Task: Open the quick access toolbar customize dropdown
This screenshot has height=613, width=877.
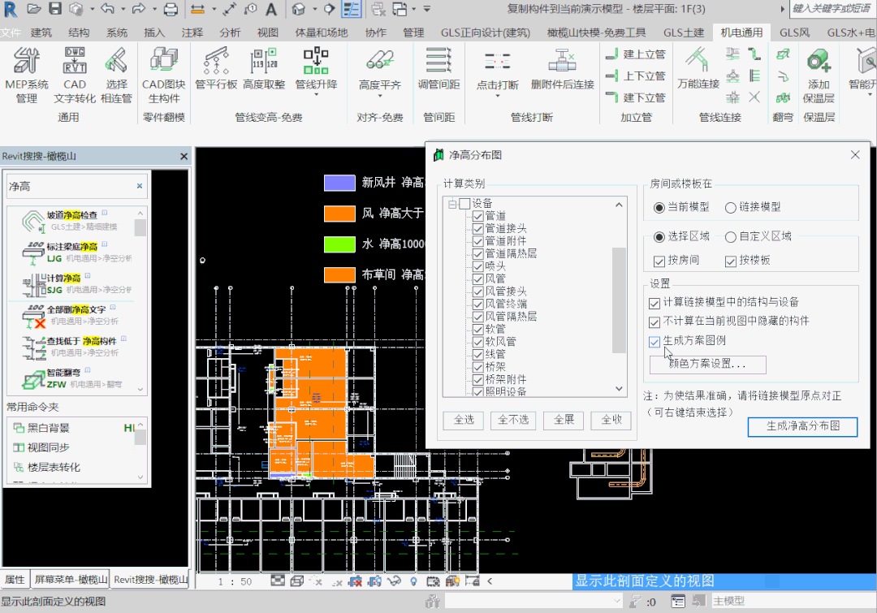Action: [x=427, y=9]
